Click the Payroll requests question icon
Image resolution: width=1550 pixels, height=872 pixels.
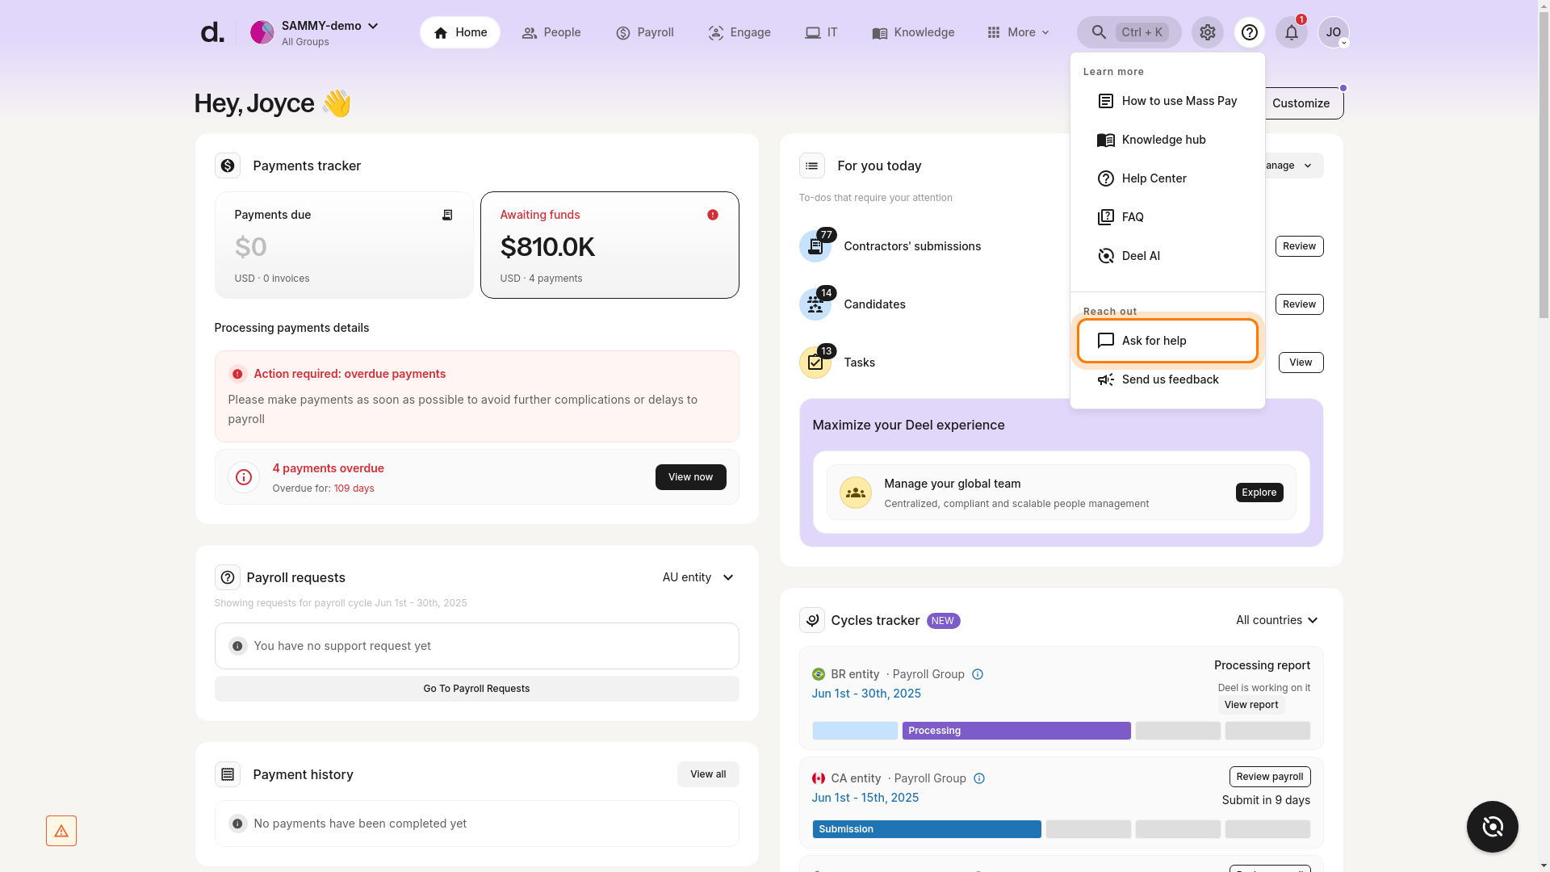(228, 577)
